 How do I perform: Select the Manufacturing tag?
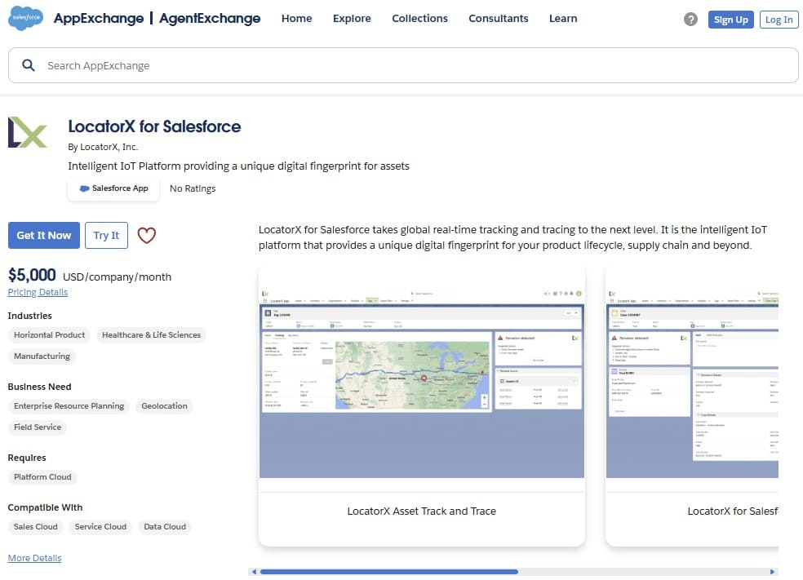42,356
